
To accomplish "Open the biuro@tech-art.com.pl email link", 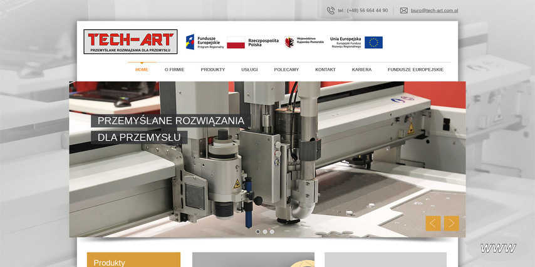I will (434, 11).
